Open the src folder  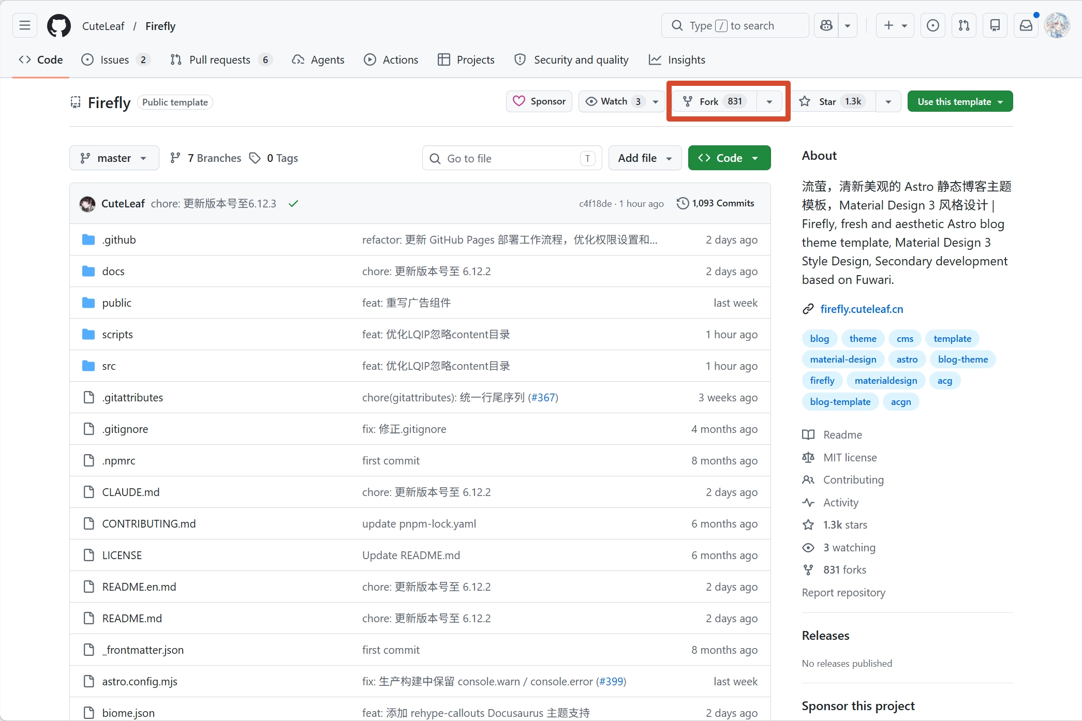point(109,366)
